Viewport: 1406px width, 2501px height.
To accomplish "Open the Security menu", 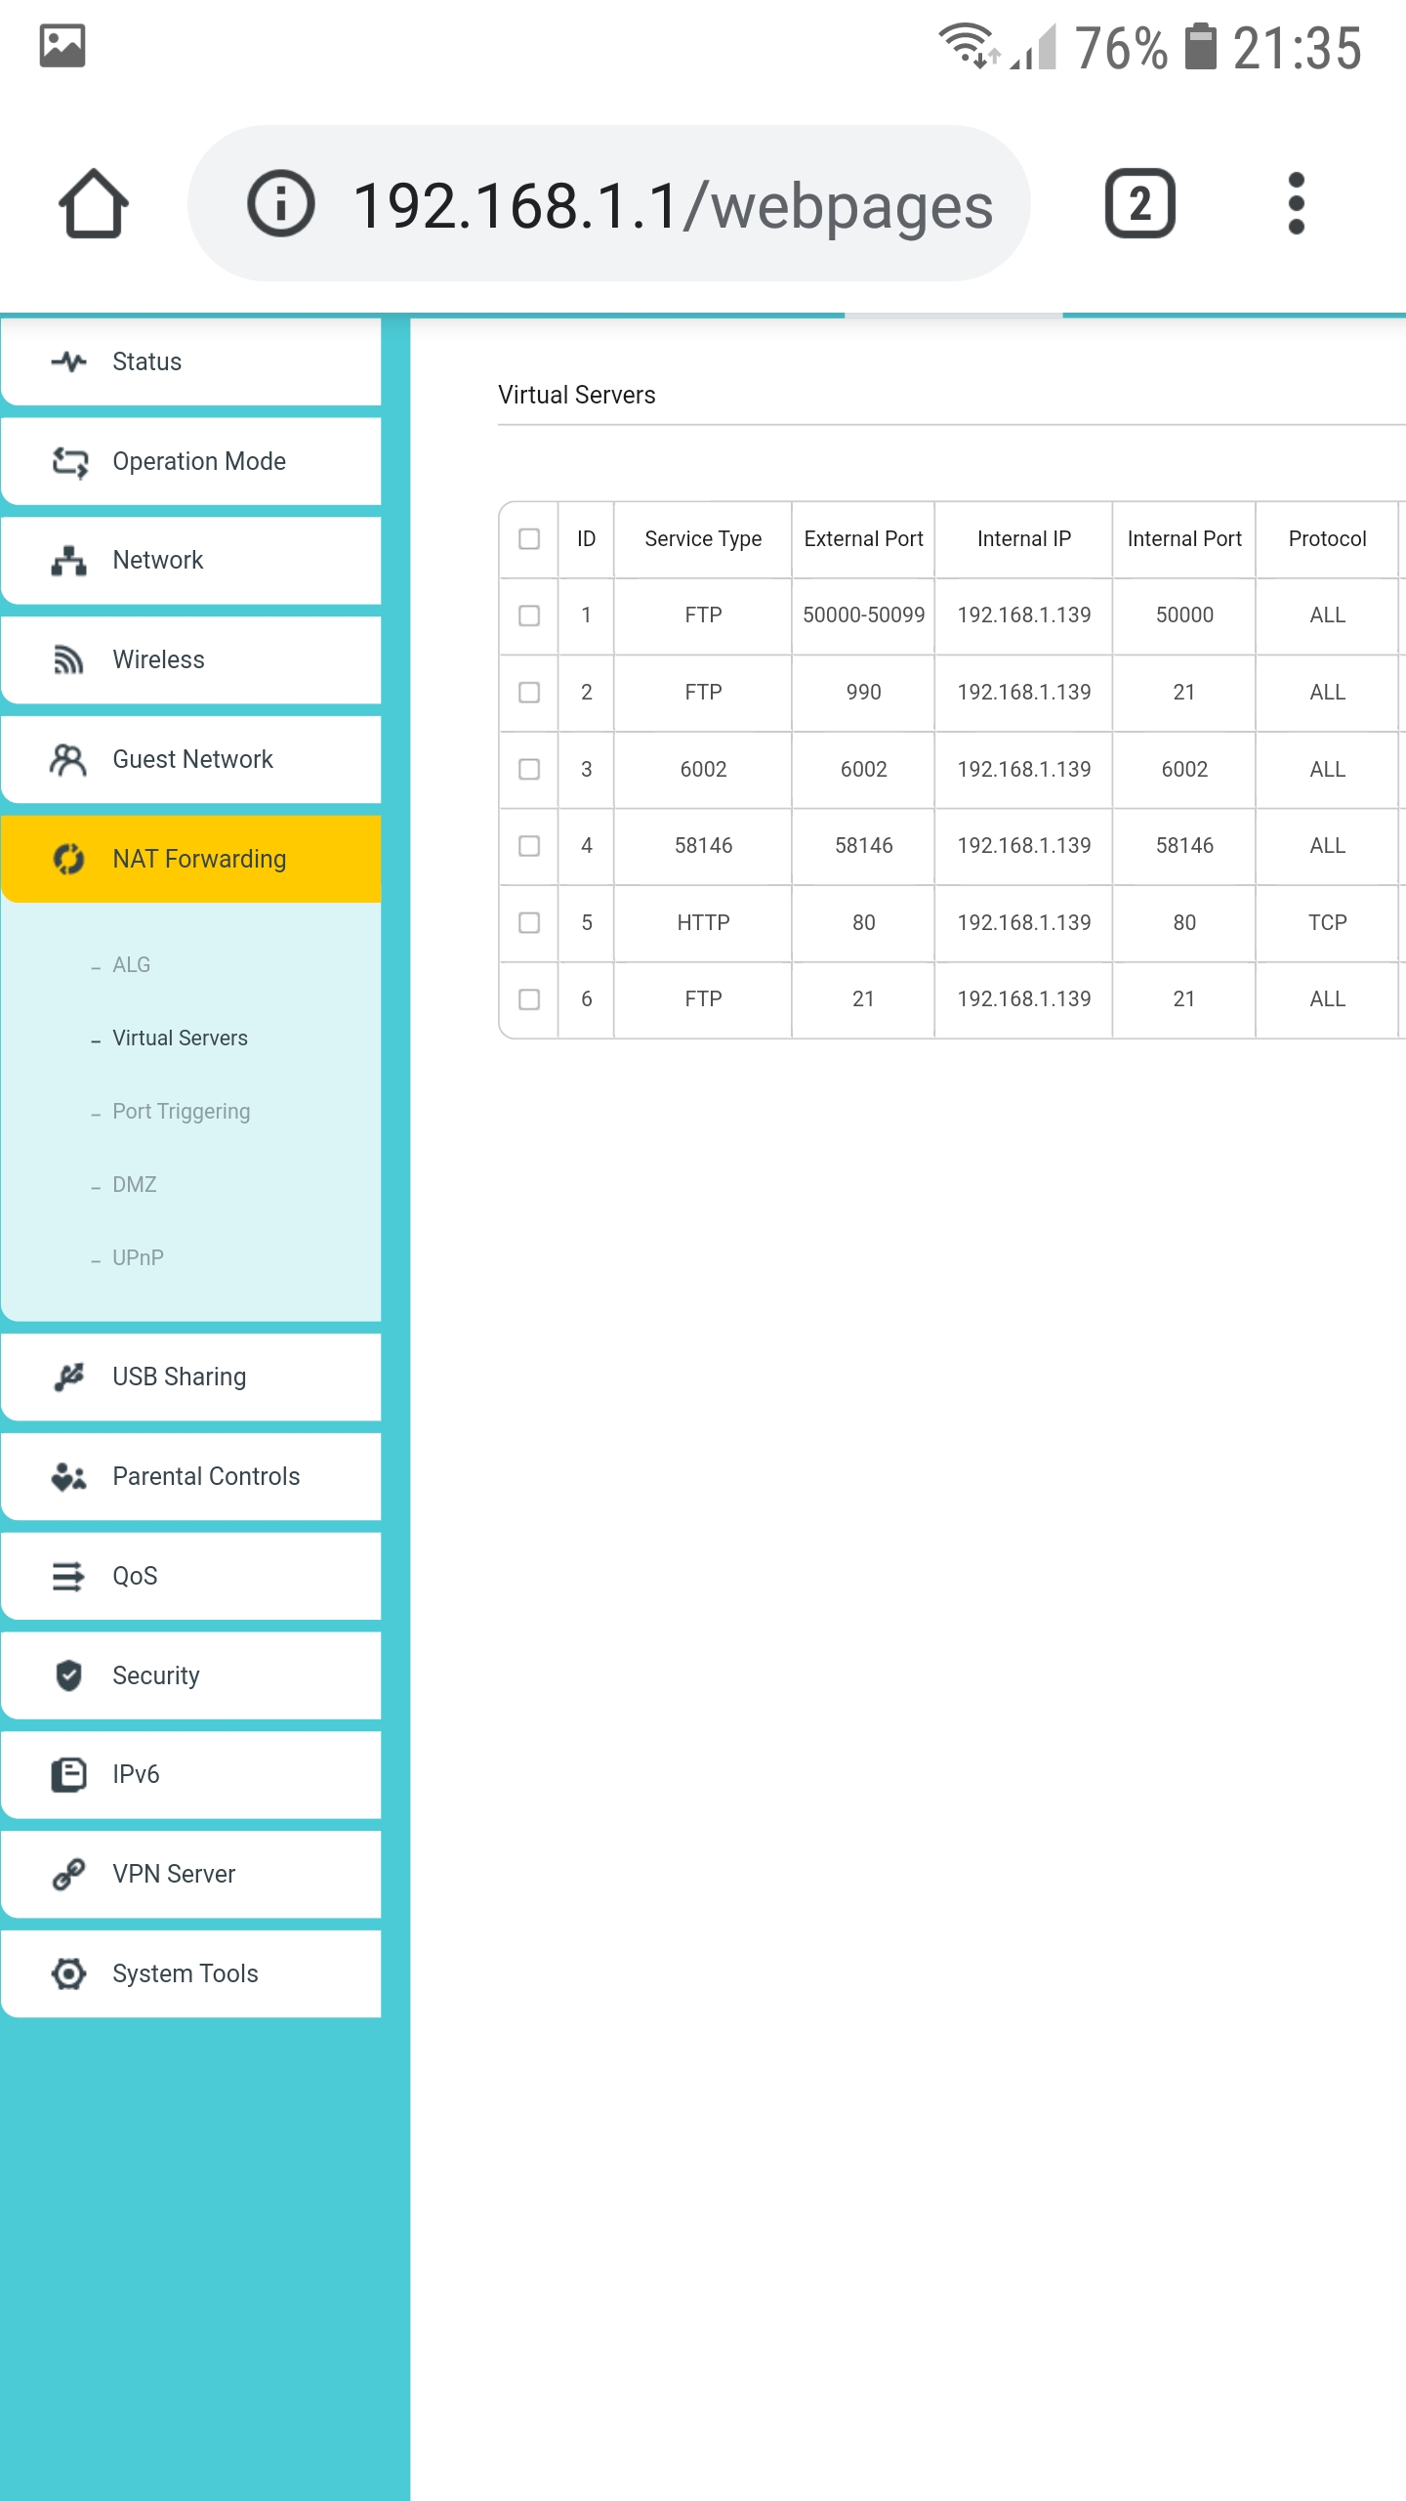I will tap(191, 1675).
